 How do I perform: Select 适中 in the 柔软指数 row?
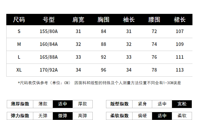point(162,116)
